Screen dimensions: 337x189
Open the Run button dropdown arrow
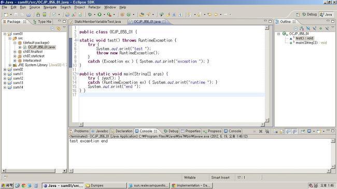point(104,14)
